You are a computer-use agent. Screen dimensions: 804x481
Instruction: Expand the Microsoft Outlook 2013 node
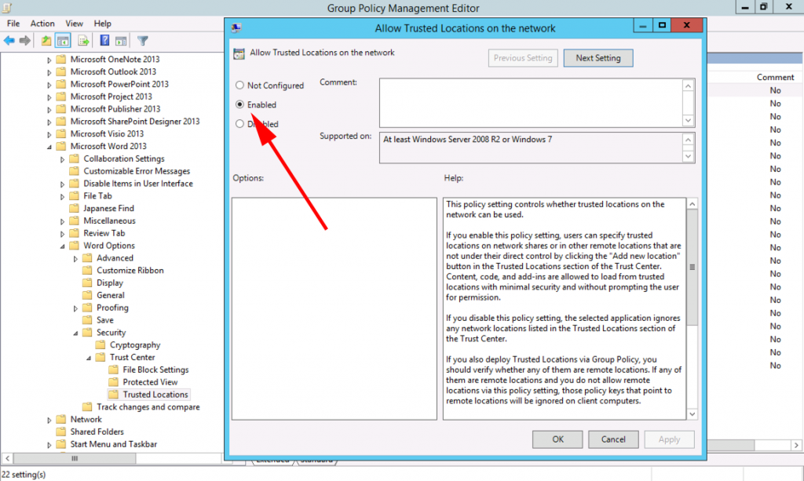click(49, 72)
